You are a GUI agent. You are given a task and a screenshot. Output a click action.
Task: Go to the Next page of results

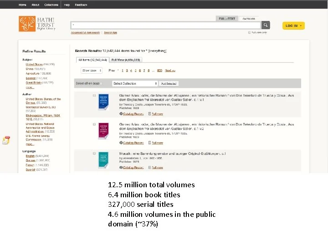(170, 71)
